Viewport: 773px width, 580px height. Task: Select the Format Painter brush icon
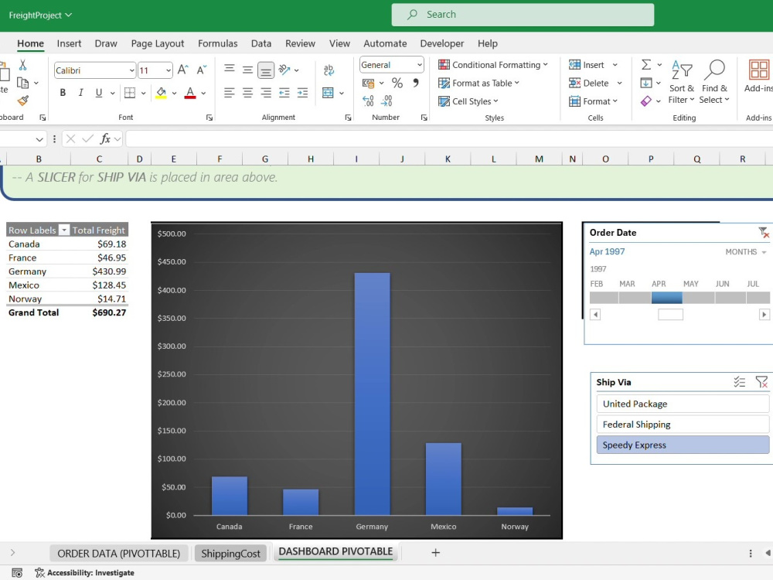22,101
